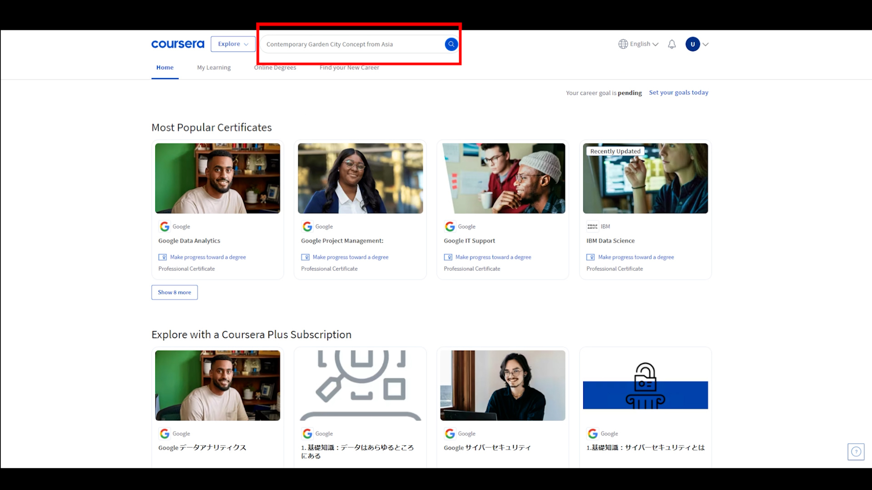The width and height of the screenshot is (872, 490).
Task: Open Google Project Management card thumbnail
Action: (x=360, y=178)
